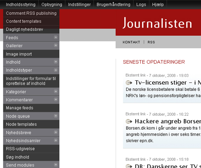Open the RSS link in navigation bar

[151, 42]
